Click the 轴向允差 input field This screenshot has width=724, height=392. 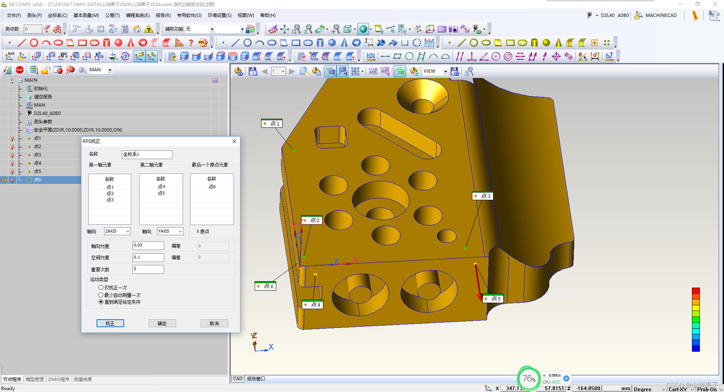pyautogui.click(x=148, y=245)
